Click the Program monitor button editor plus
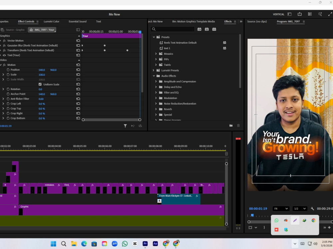Image resolution: width=333 pixels, height=249 pixels. coord(329,227)
